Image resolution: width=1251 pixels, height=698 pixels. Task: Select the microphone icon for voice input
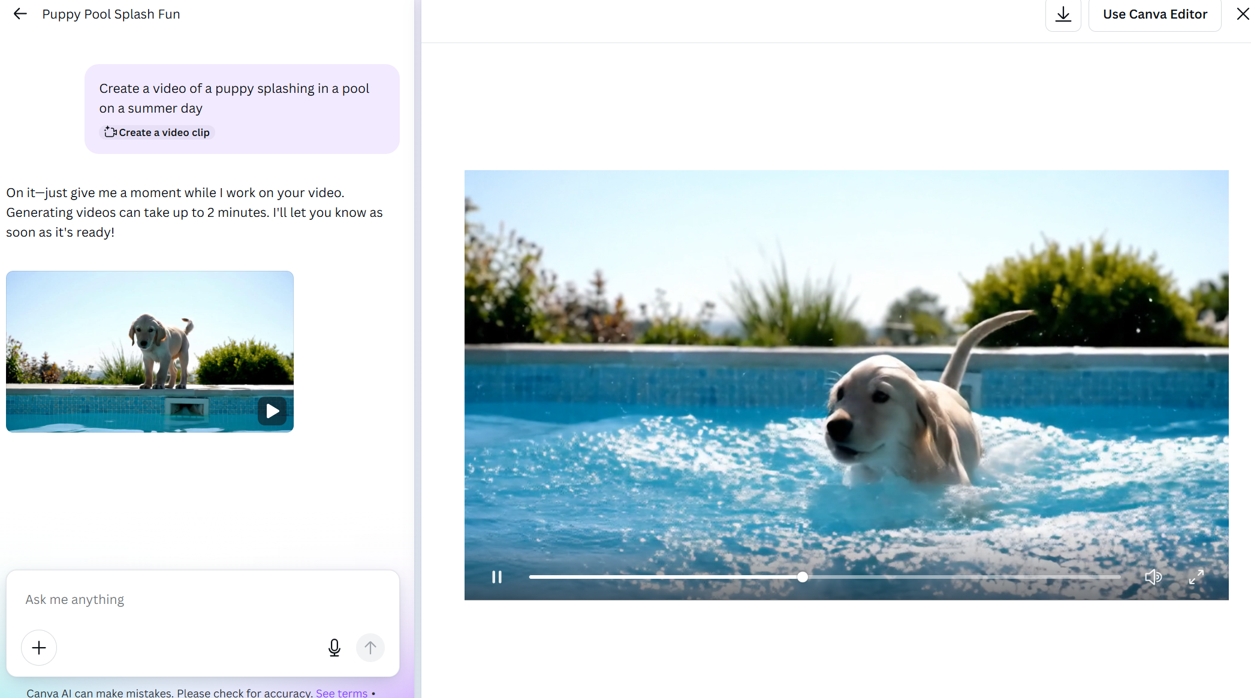coord(334,648)
